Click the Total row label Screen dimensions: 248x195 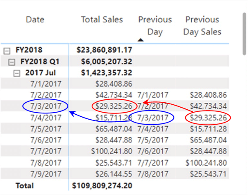coord(25,185)
